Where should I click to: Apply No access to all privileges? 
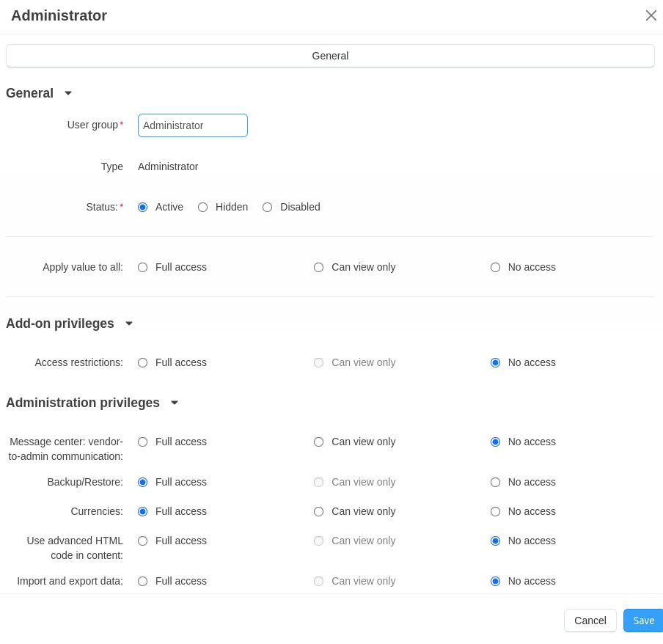click(x=495, y=267)
